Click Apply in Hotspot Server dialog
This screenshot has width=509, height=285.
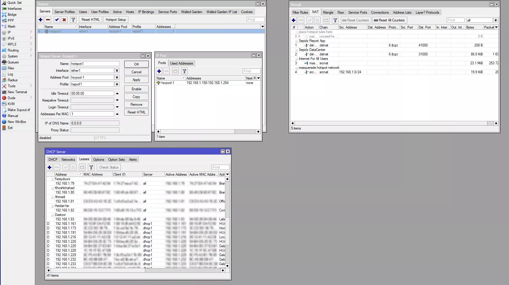[x=136, y=80]
